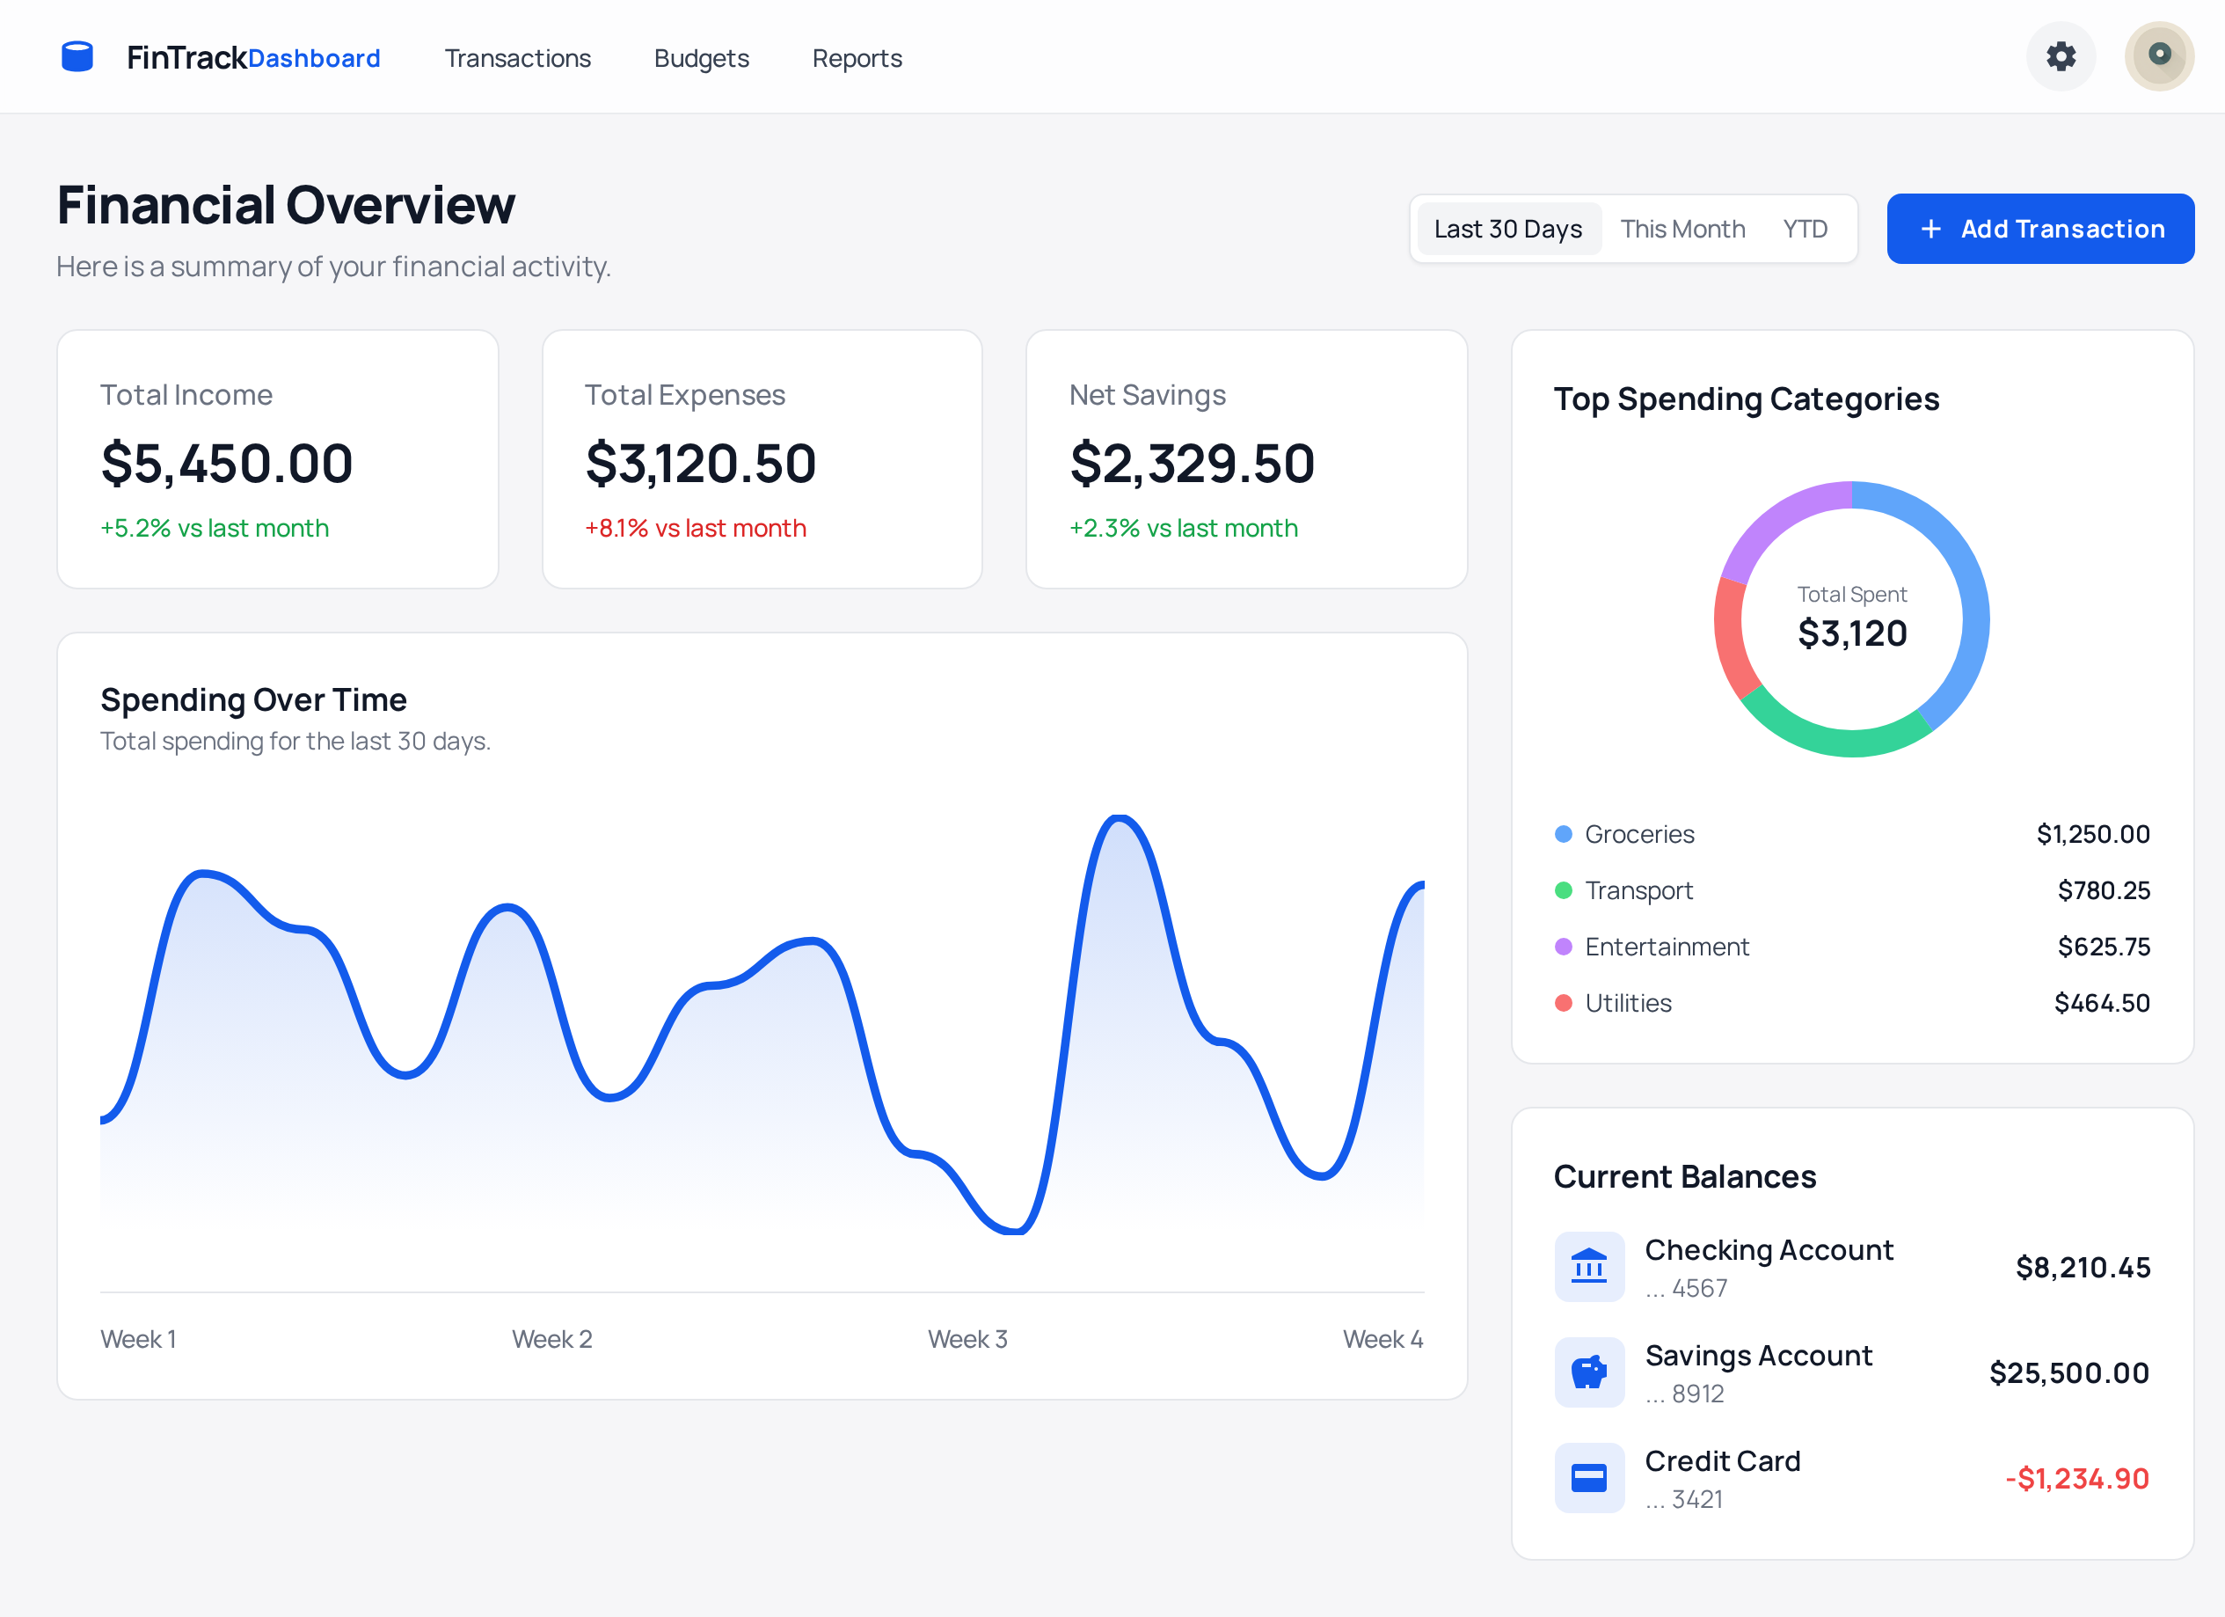Screen dimensions: 2225x1617
Task: Click the Total Expenses card
Action: [x=762, y=459]
